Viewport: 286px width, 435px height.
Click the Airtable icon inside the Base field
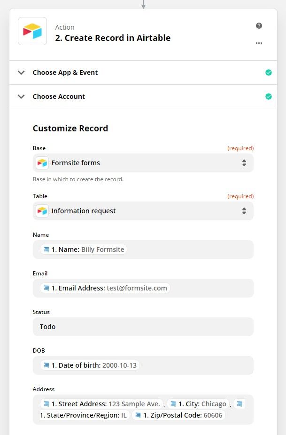(x=42, y=162)
